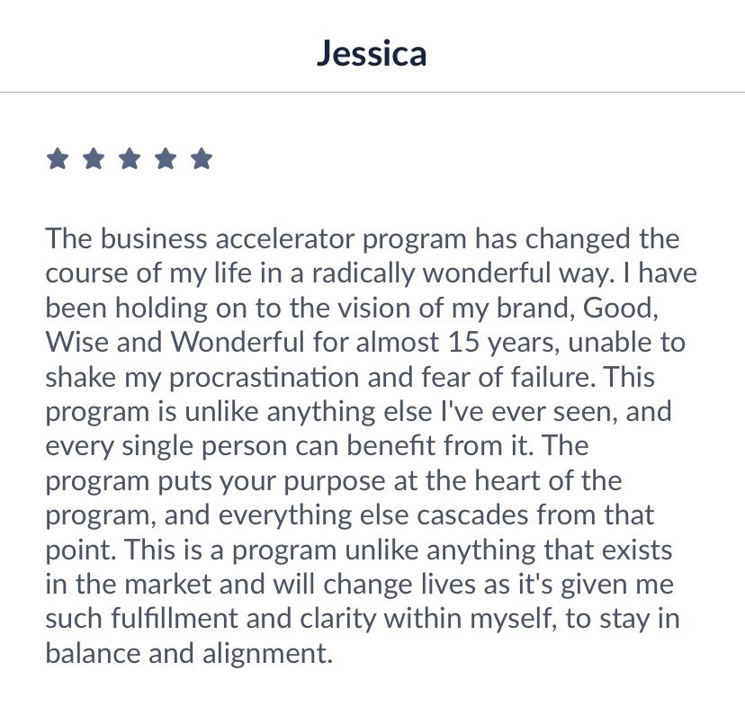Click the brand name "Wise and Wonderful"

click(x=175, y=342)
